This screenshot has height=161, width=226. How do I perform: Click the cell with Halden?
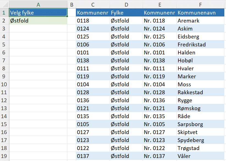201,52
